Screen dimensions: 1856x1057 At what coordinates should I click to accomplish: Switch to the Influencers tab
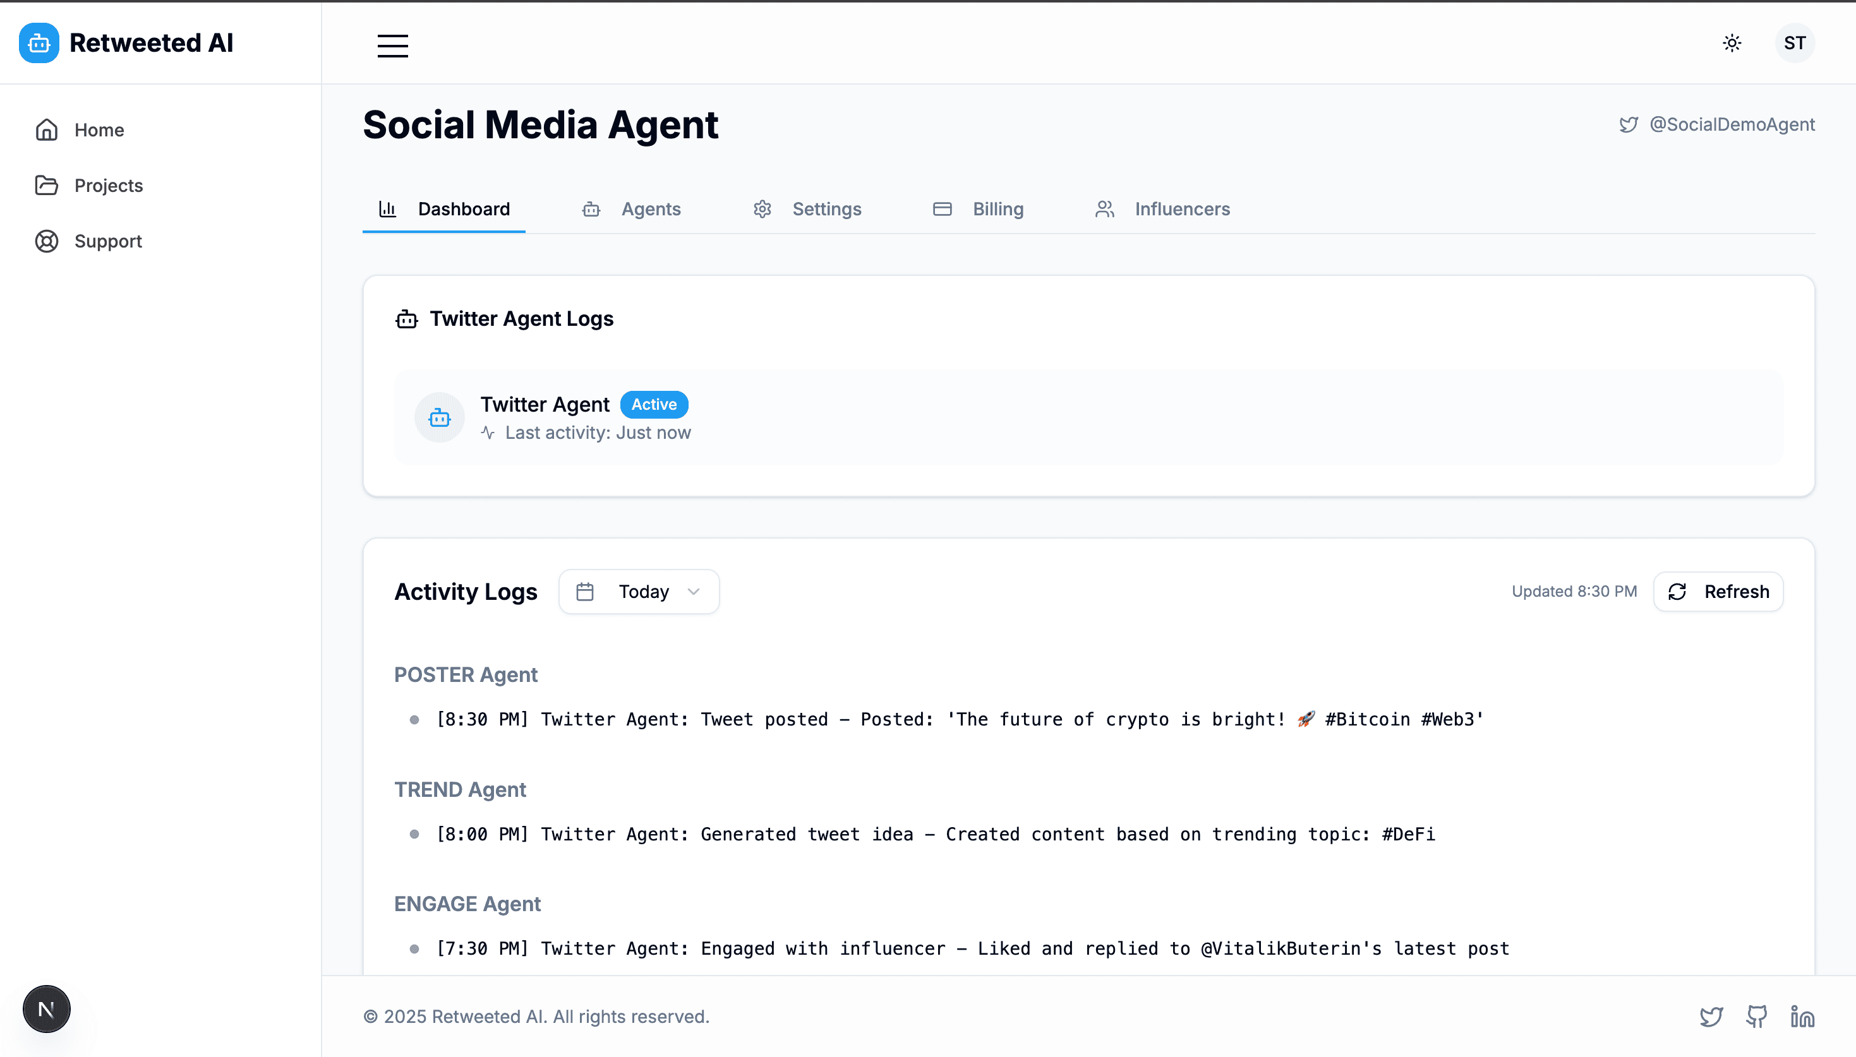pyautogui.click(x=1162, y=209)
